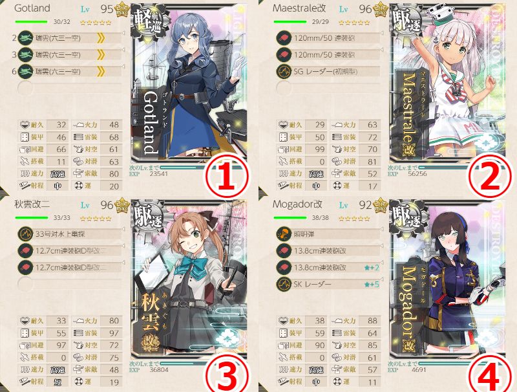Click Gotland's green HP bar
This screenshot has width=517, height=392.
point(31,22)
